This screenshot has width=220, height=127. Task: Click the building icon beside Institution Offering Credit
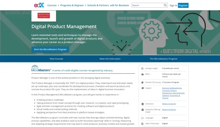pos(143,110)
